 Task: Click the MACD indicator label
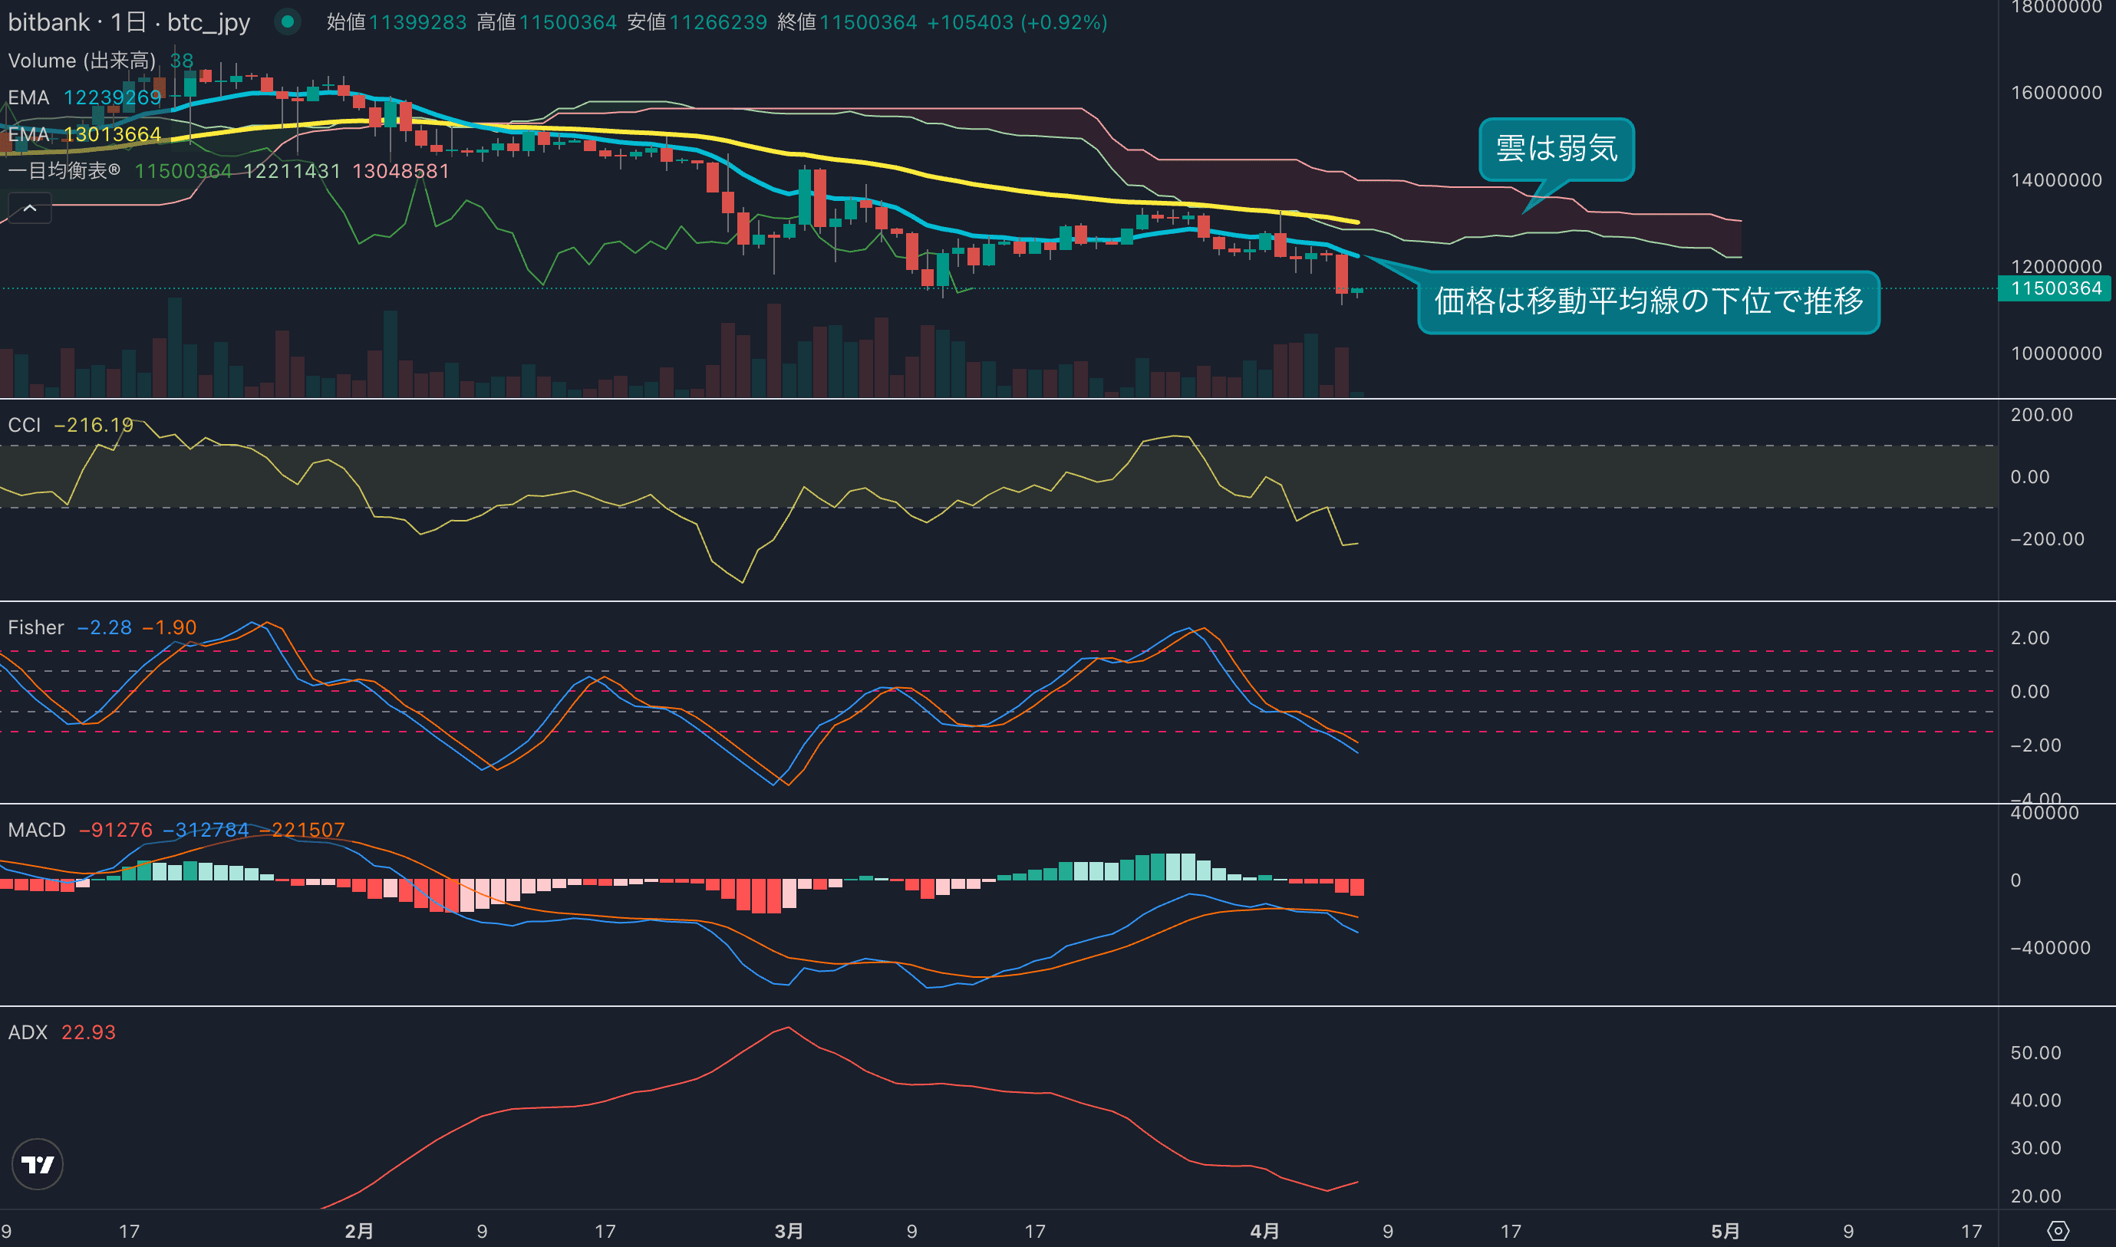(x=37, y=831)
